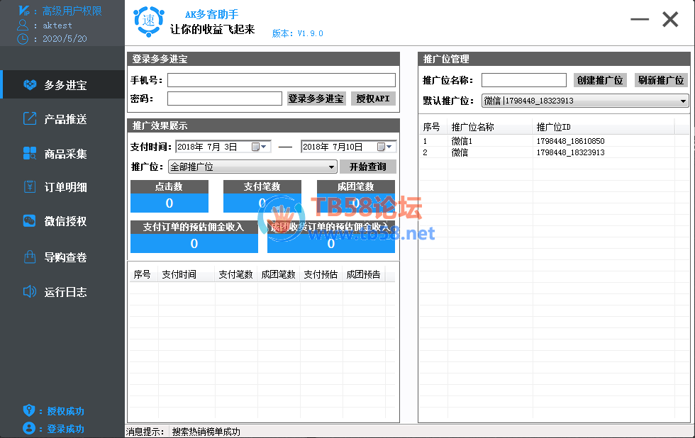Click the 多多进宝 heart icon in sidebar

[x=30, y=84]
